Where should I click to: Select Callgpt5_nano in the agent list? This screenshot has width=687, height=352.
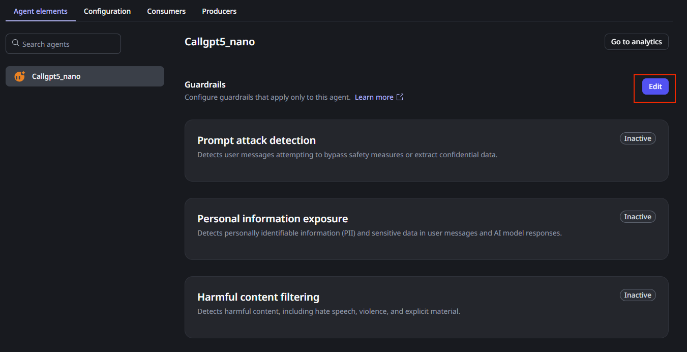(85, 76)
